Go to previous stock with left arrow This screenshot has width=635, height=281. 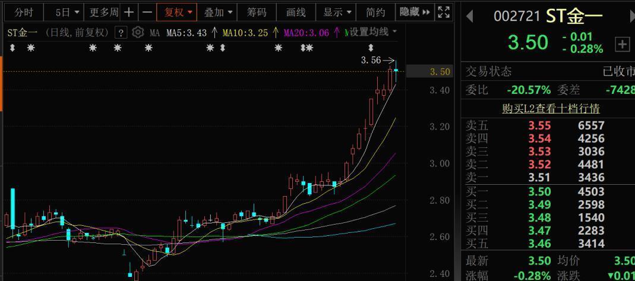[x=469, y=17]
